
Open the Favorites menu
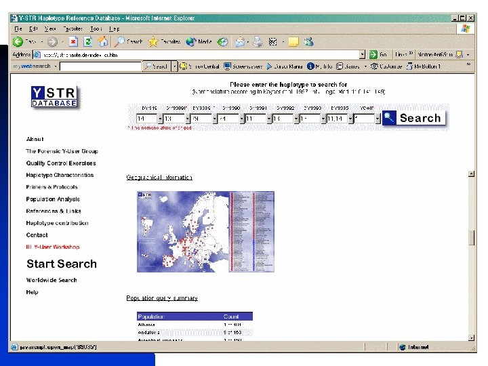(73, 29)
